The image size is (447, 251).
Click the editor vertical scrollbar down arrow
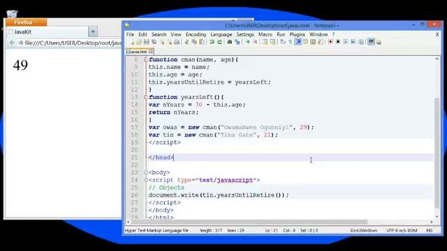437,217
